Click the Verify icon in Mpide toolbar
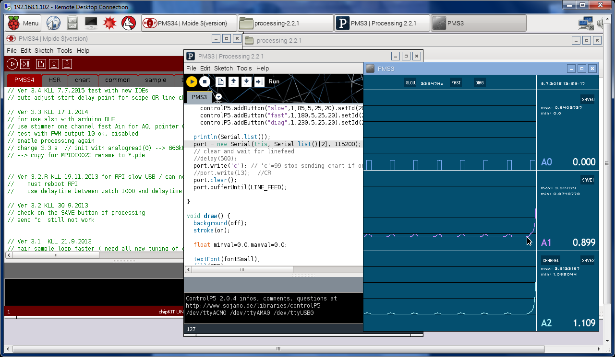This screenshot has width=615, height=357. (x=12, y=64)
